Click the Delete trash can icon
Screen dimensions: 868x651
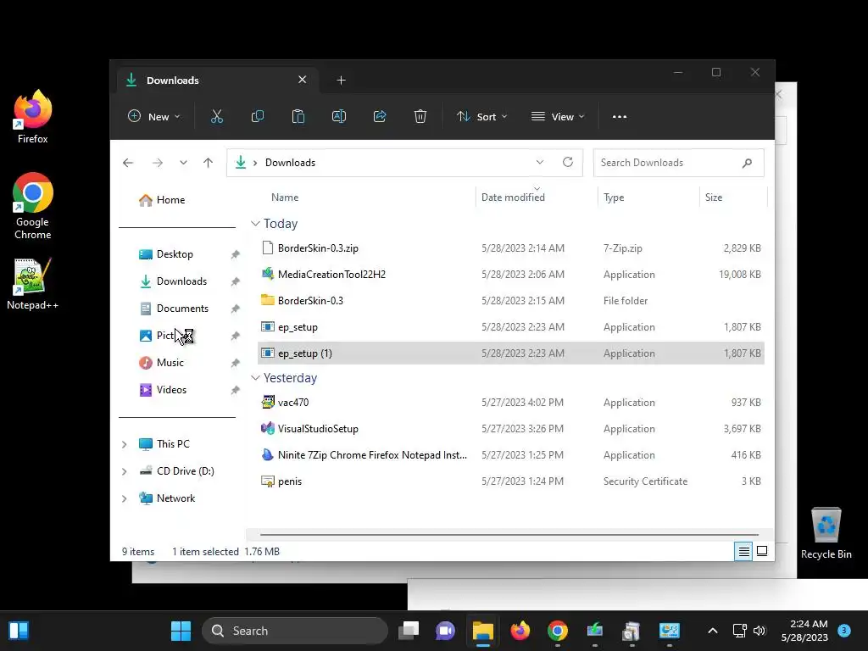(420, 117)
